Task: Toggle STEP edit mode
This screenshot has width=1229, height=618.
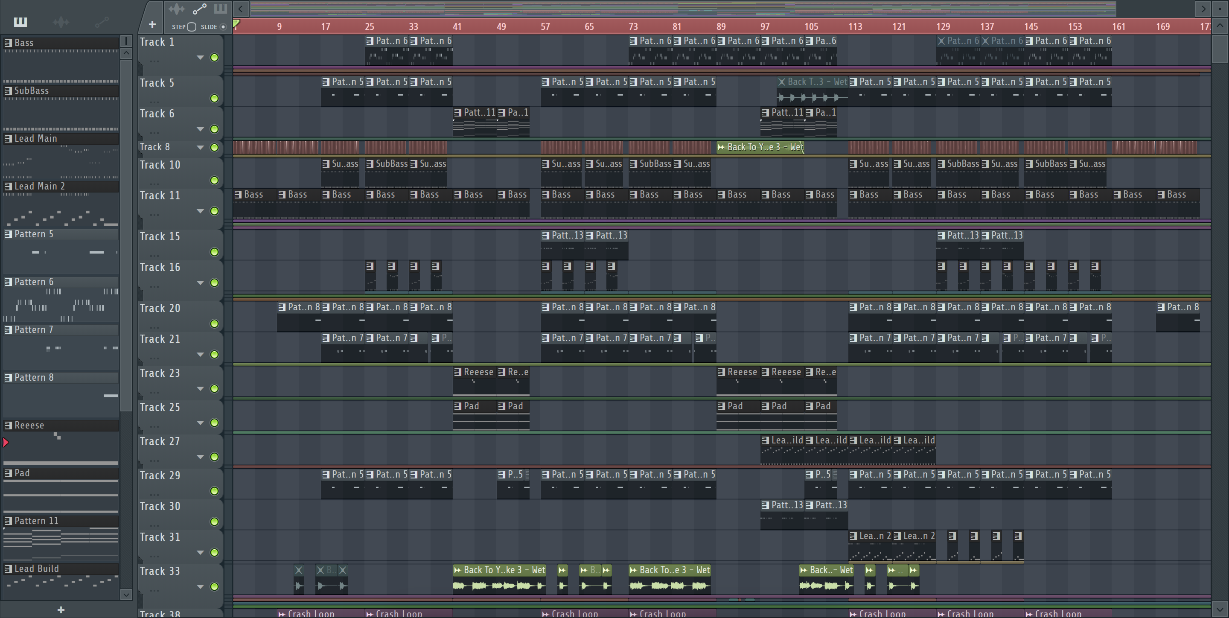Action: (x=191, y=27)
